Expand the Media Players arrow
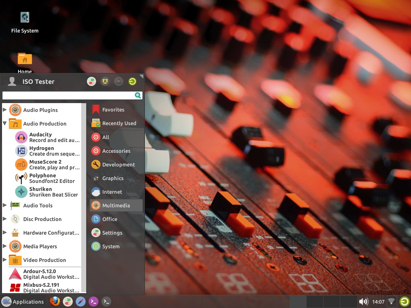The width and height of the screenshot is (411, 308). coord(4,246)
